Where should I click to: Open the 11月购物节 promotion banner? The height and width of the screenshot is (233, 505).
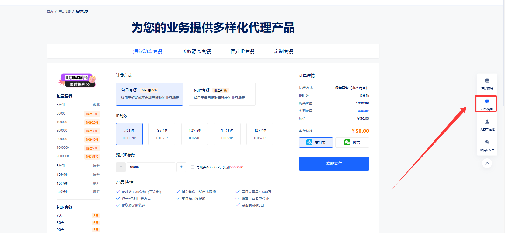click(77, 81)
